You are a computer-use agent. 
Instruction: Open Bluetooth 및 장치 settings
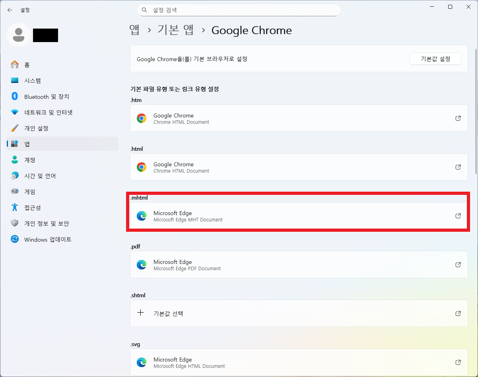pyautogui.click(x=62, y=96)
